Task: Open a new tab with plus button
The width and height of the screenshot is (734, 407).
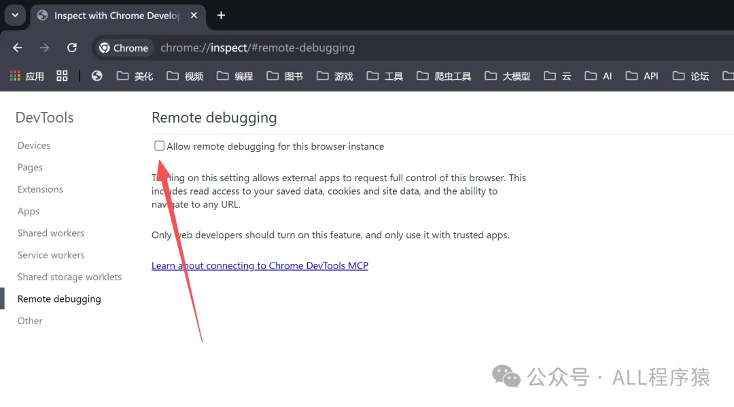Action: point(221,16)
